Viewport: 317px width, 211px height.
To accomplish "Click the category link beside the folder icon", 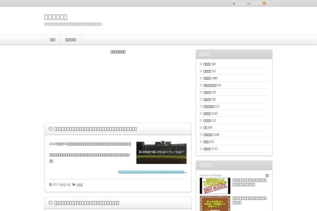I will pyautogui.click(x=80, y=185).
